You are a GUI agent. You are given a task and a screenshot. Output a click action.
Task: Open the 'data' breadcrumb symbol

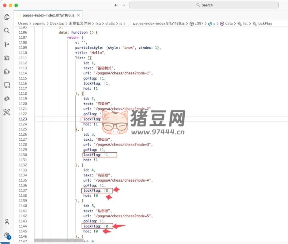[x=228, y=24]
